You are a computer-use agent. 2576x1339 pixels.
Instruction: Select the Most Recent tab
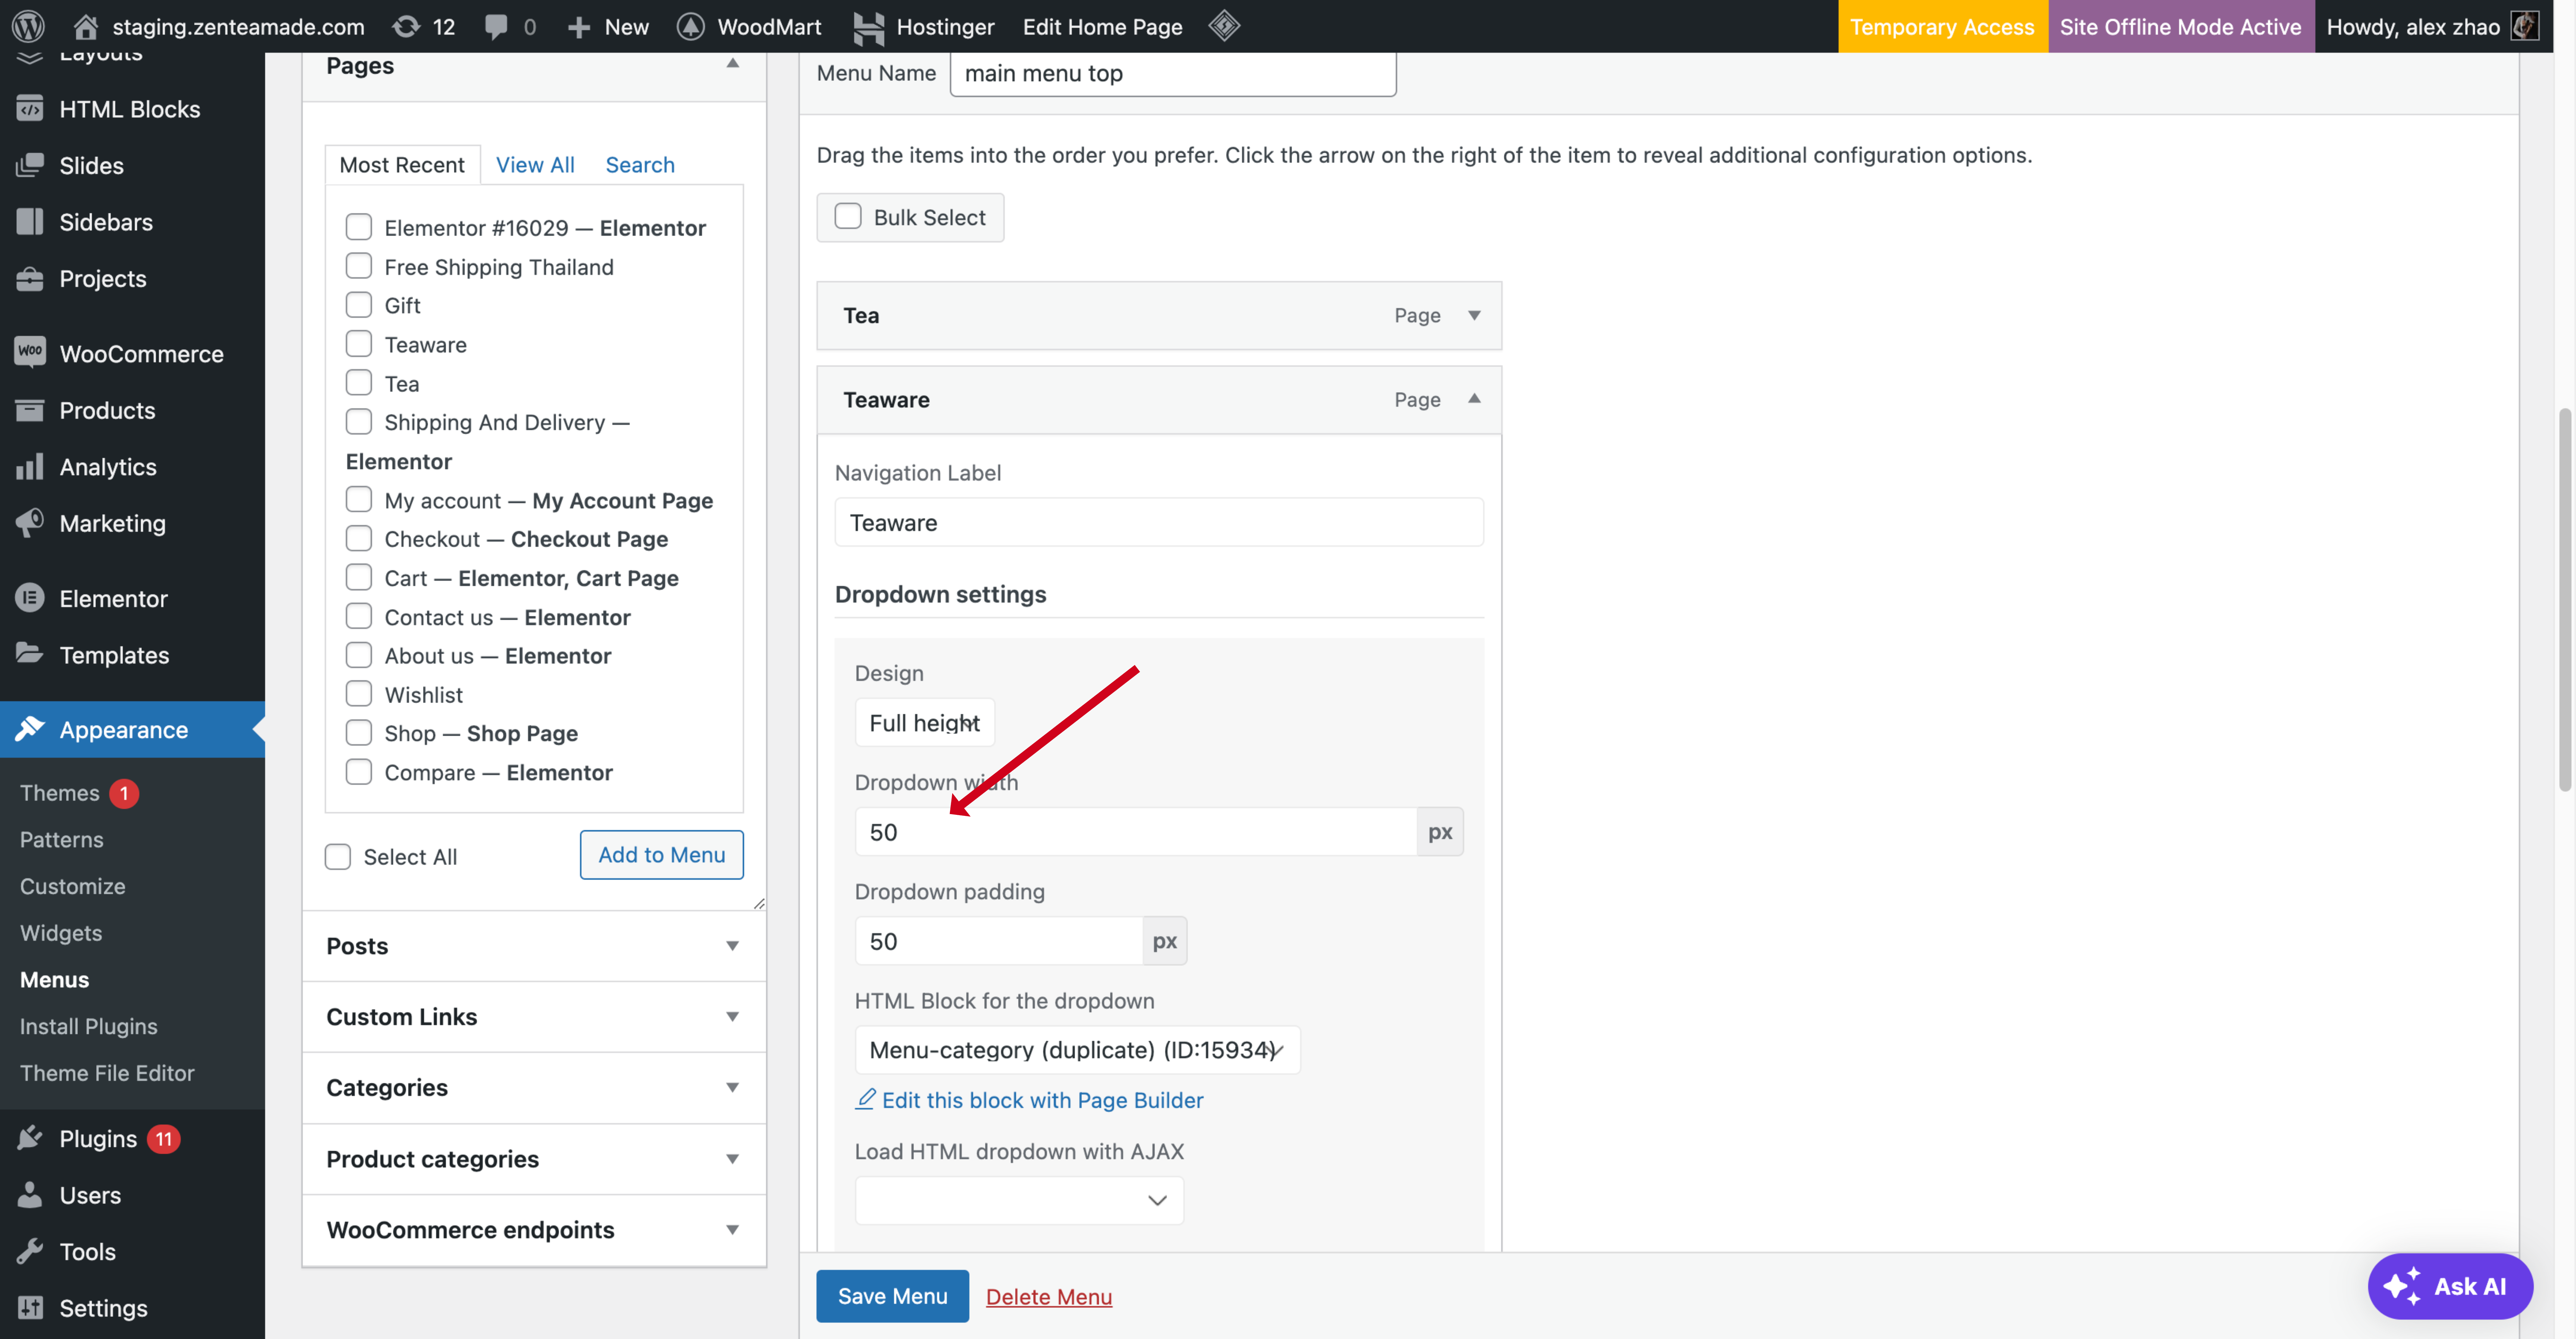coord(402,165)
